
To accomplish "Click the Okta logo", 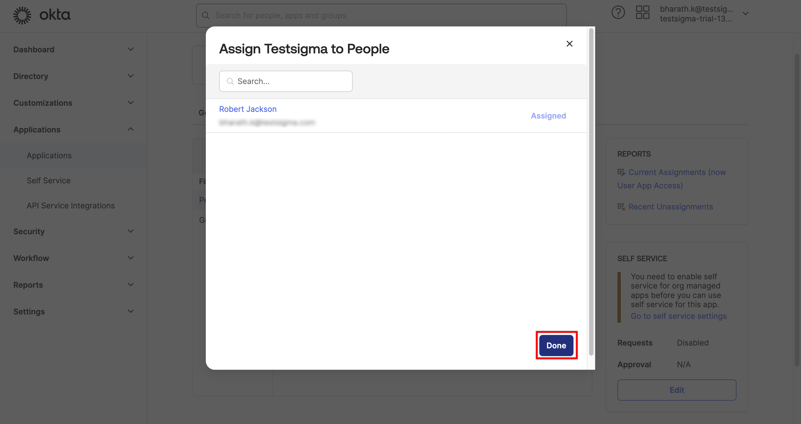I will point(41,15).
